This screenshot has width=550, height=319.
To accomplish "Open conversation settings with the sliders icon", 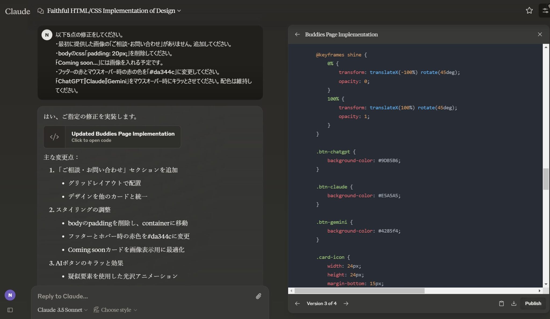I will point(545,10).
